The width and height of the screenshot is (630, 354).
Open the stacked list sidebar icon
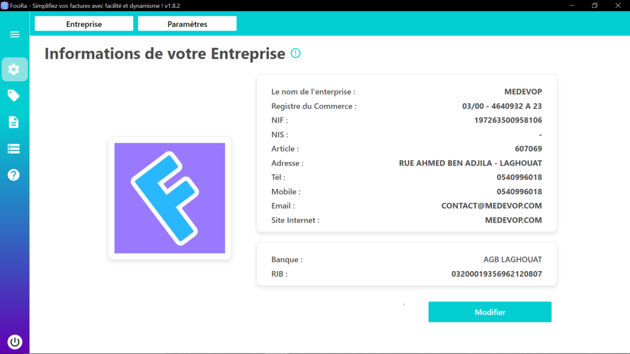pos(14,149)
